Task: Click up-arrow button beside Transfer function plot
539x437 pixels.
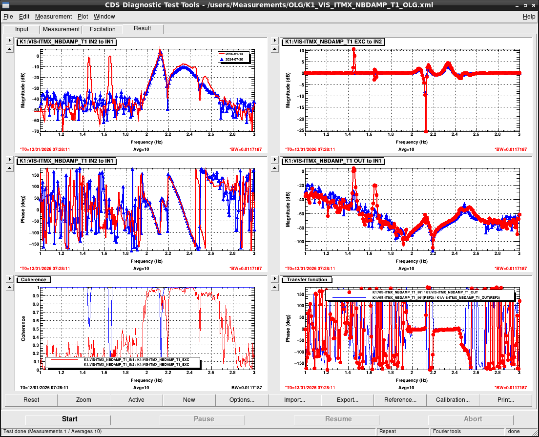Action: tap(275, 287)
